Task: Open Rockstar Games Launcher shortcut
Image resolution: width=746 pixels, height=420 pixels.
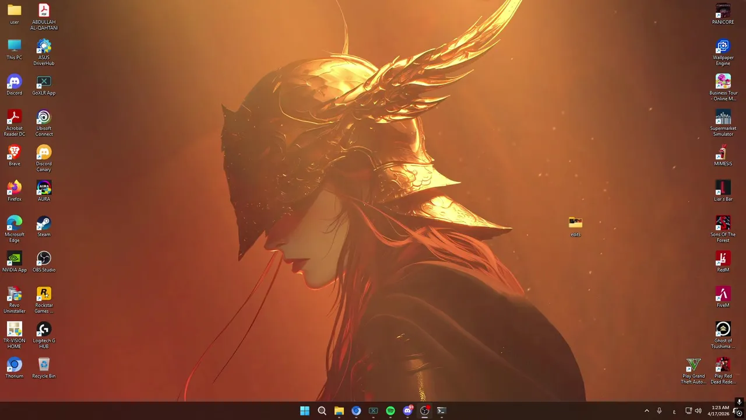Action: click(44, 300)
